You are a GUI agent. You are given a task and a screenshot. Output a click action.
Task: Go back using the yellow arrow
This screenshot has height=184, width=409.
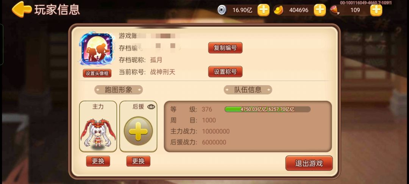tap(22, 9)
